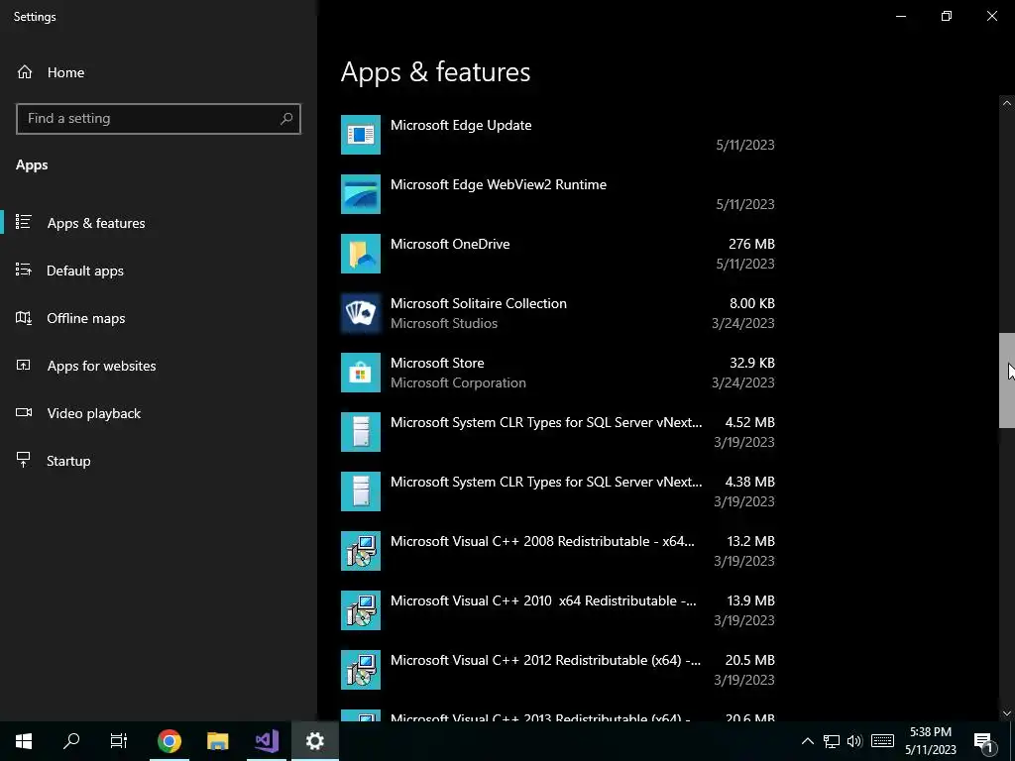Open Task View on the taskbar
The width and height of the screenshot is (1015, 761).
click(x=119, y=741)
